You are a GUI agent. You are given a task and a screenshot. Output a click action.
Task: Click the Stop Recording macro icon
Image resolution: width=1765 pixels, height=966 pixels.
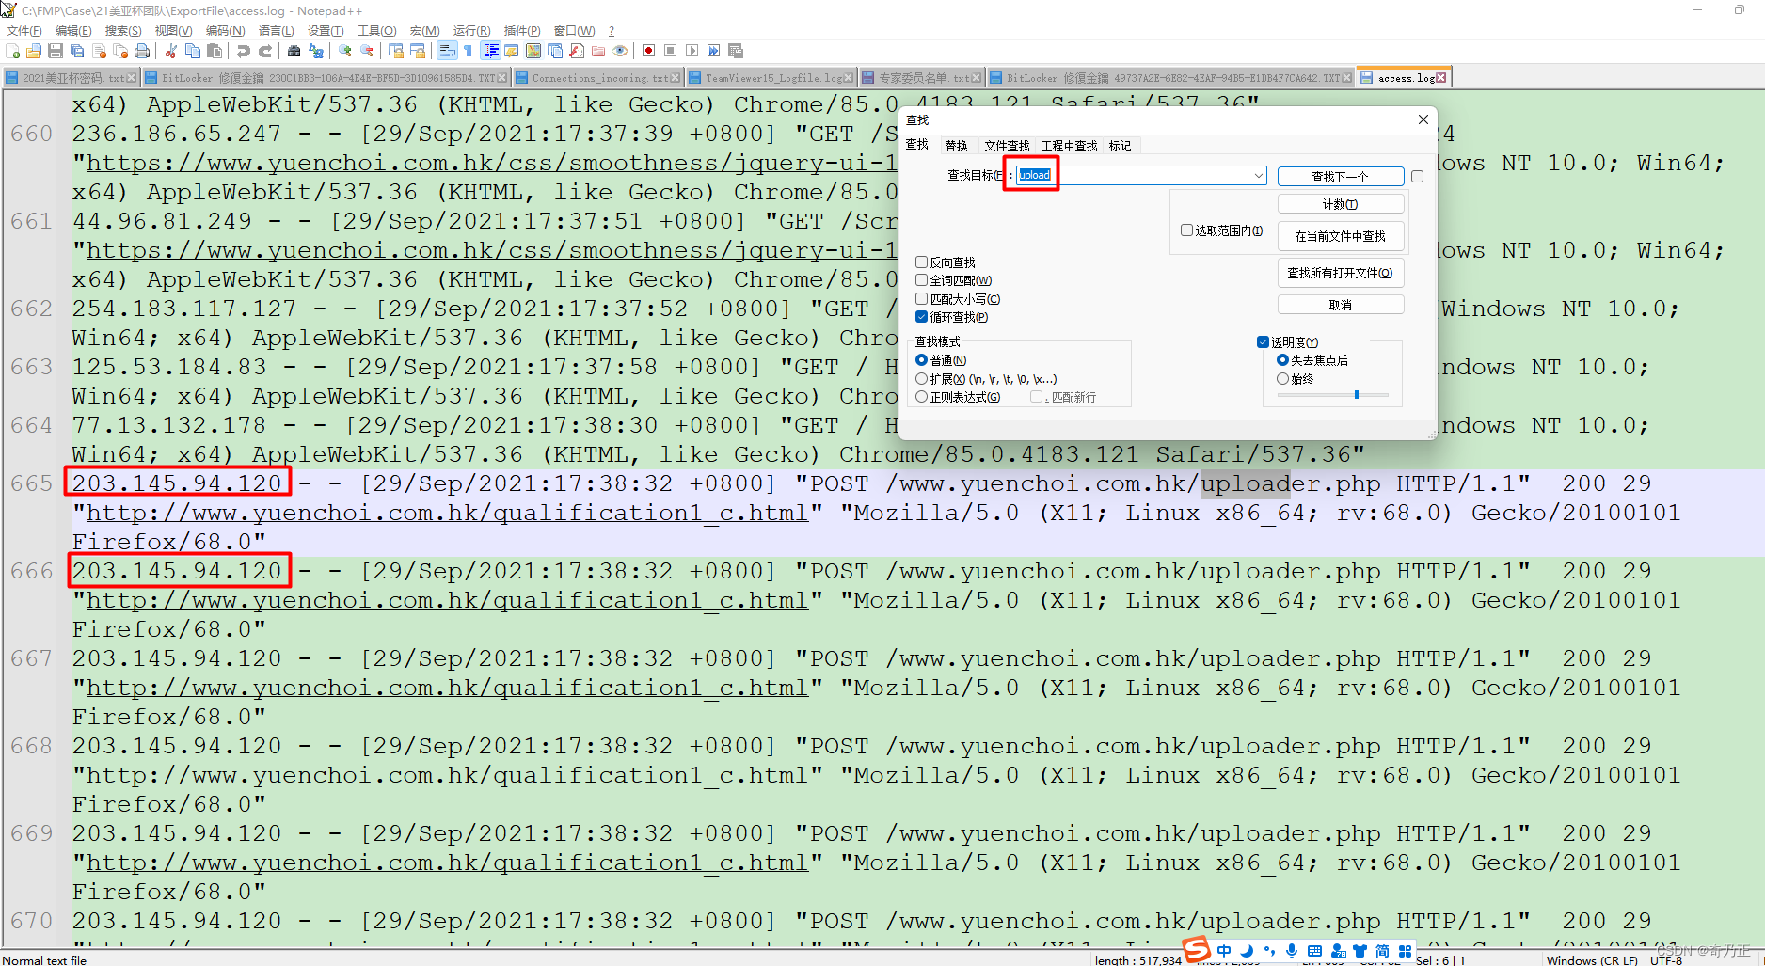click(670, 51)
